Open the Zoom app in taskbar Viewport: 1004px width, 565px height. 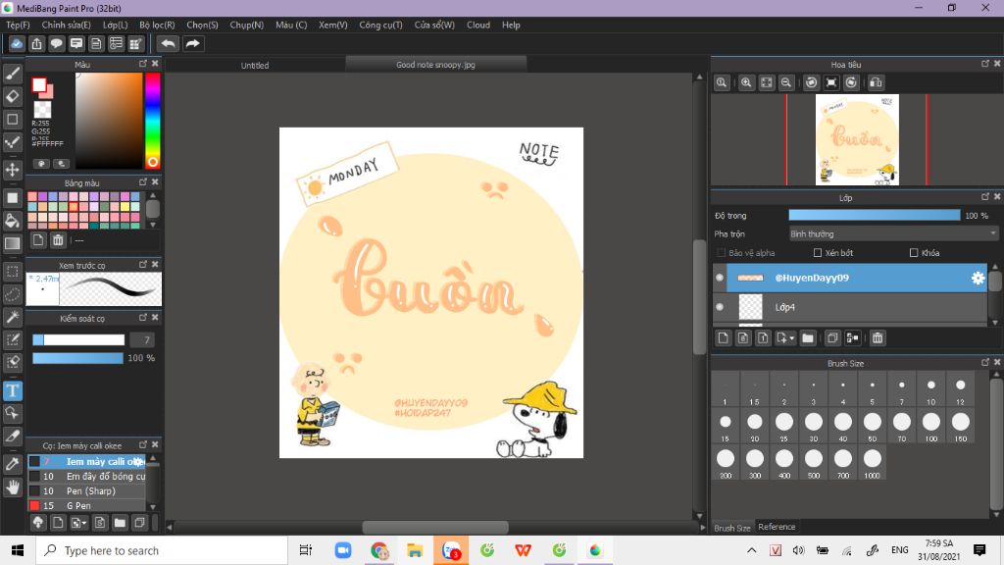coord(343,550)
